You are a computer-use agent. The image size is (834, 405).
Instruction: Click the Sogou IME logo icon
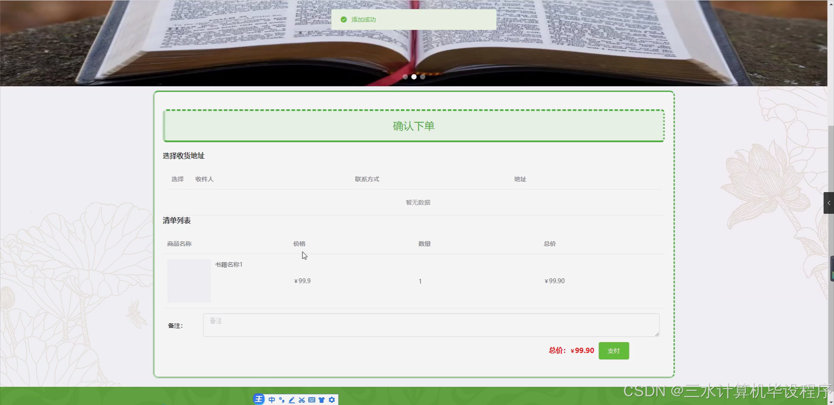(x=259, y=399)
